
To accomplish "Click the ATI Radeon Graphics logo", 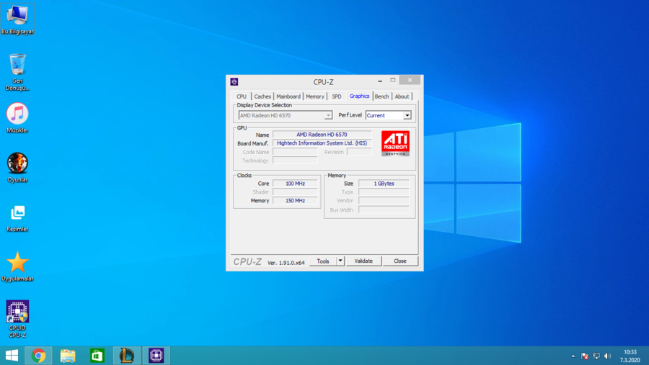I will pyautogui.click(x=395, y=143).
